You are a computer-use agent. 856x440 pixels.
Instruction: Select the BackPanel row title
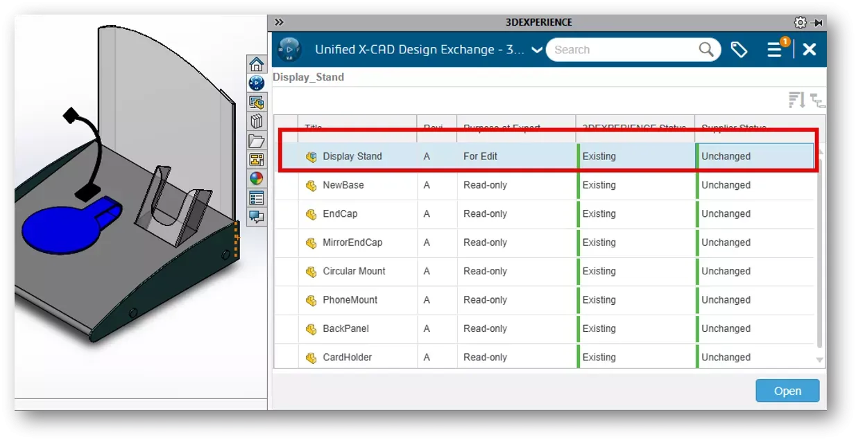(345, 328)
